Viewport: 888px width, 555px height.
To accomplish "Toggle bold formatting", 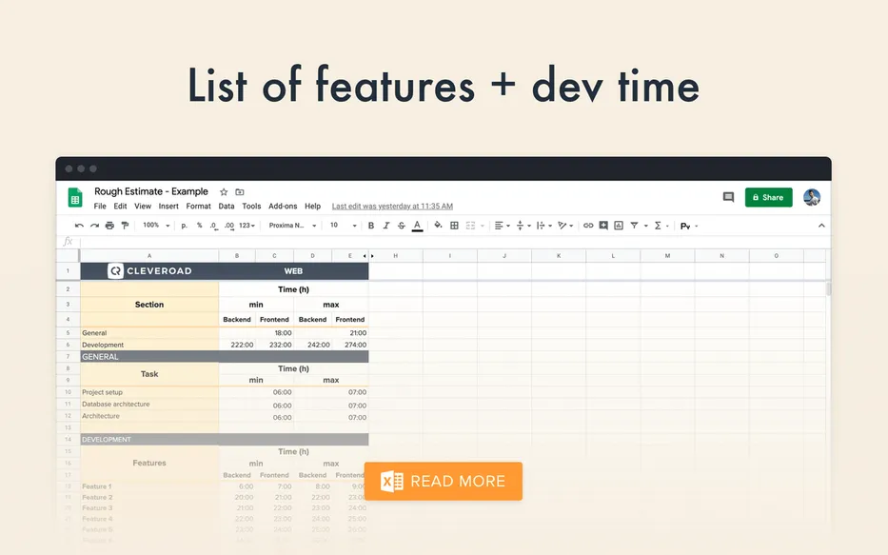I will tap(370, 225).
